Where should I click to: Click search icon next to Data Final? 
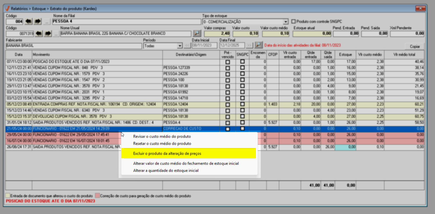(x=258, y=45)
